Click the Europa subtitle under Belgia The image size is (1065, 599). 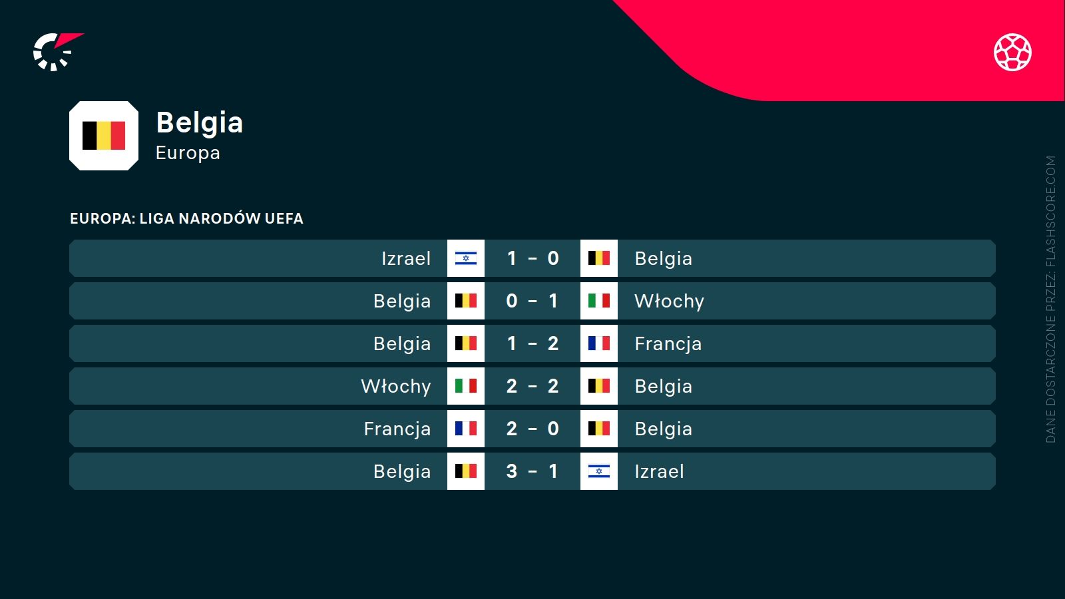(x=188, y=153)
